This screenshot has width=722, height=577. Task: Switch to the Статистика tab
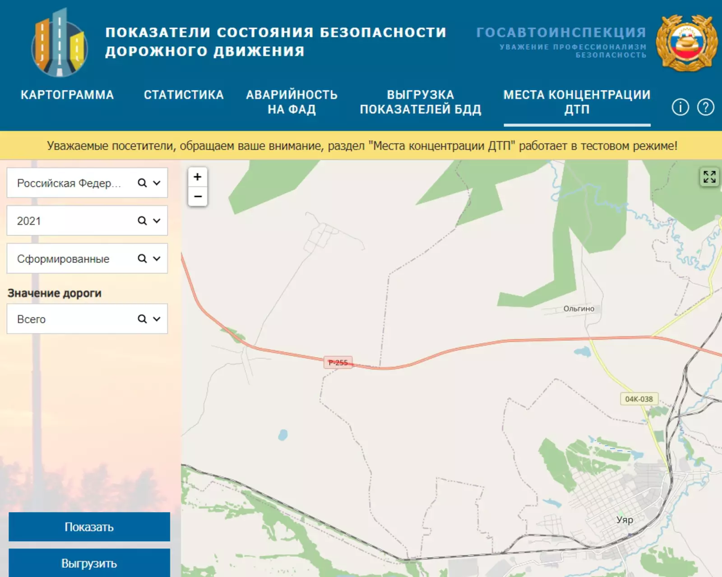coord(184,95)
